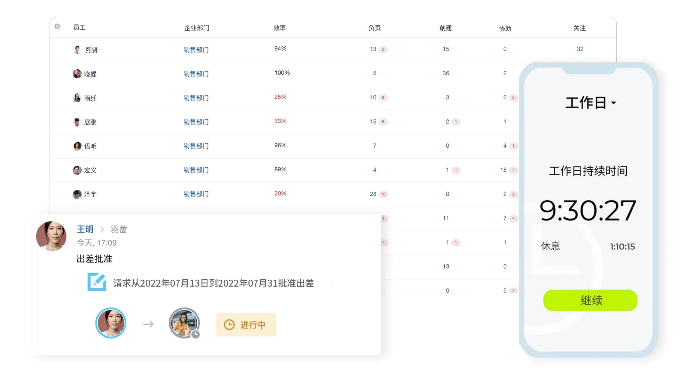This screenshot has height=381, width=696.
Task: Open the 2022年07月13日 trip request text
Action: 214,283
